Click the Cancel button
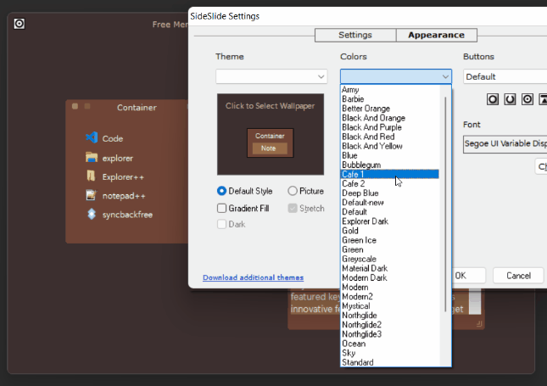Screen dimensions: 547x386 (x=518, y=276)
